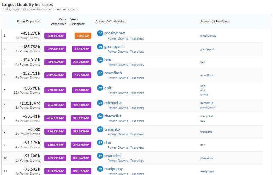Image resolution: width=273 pixels, height=175 pixels.
Task: View Power Downs for pharesim
Action: coord(118,161)
